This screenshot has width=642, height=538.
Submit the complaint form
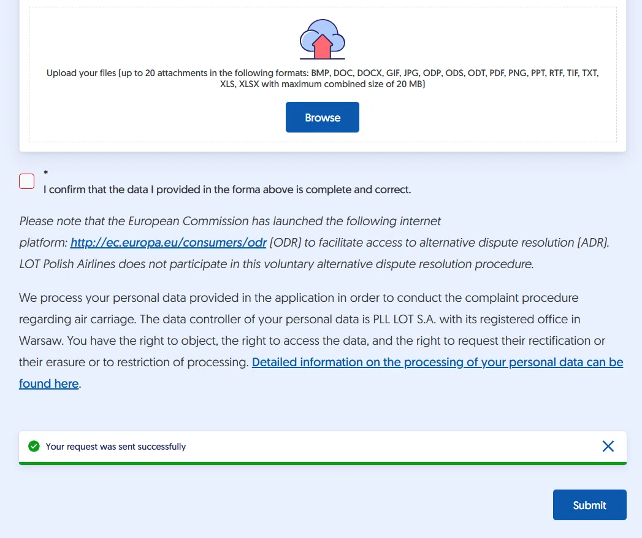[x=590, y=505]
